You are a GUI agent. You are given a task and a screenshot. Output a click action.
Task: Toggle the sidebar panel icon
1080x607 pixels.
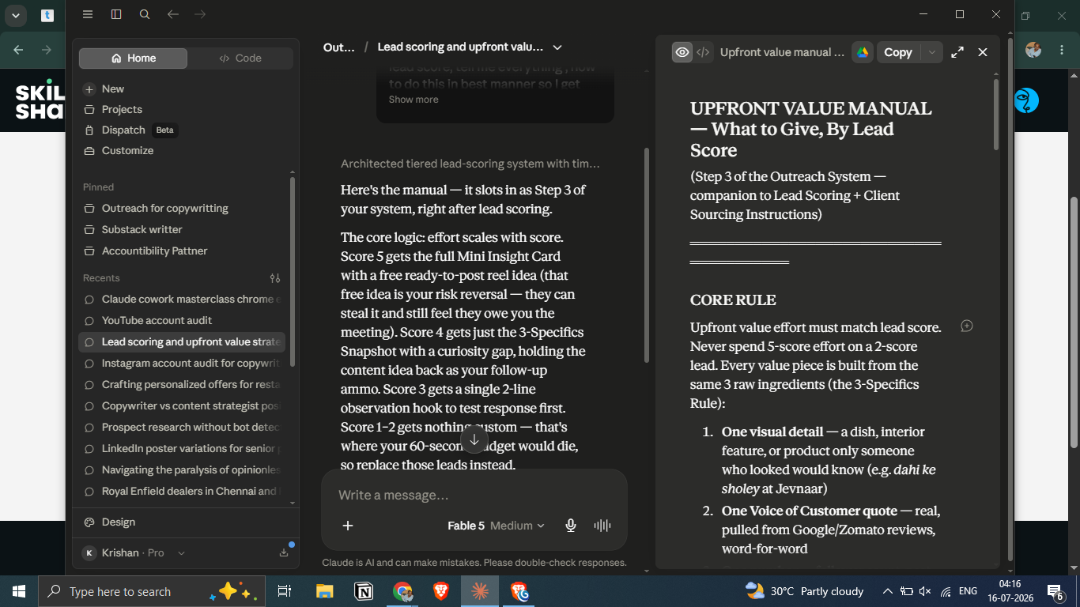(x=116, y=14)
